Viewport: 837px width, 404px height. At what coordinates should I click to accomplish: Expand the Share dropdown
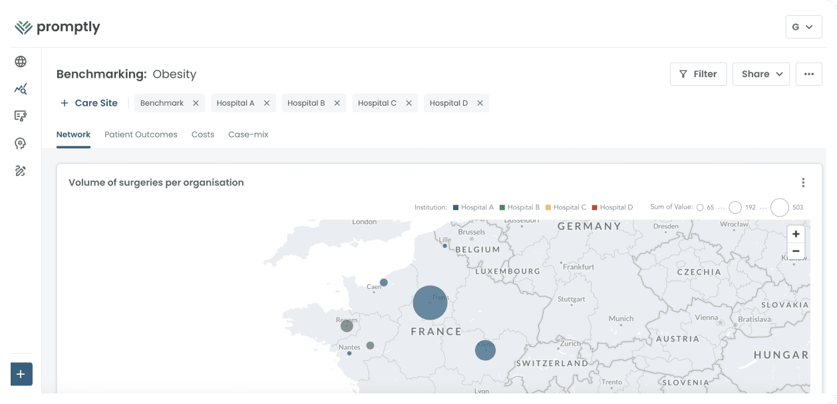coord(761,74)
